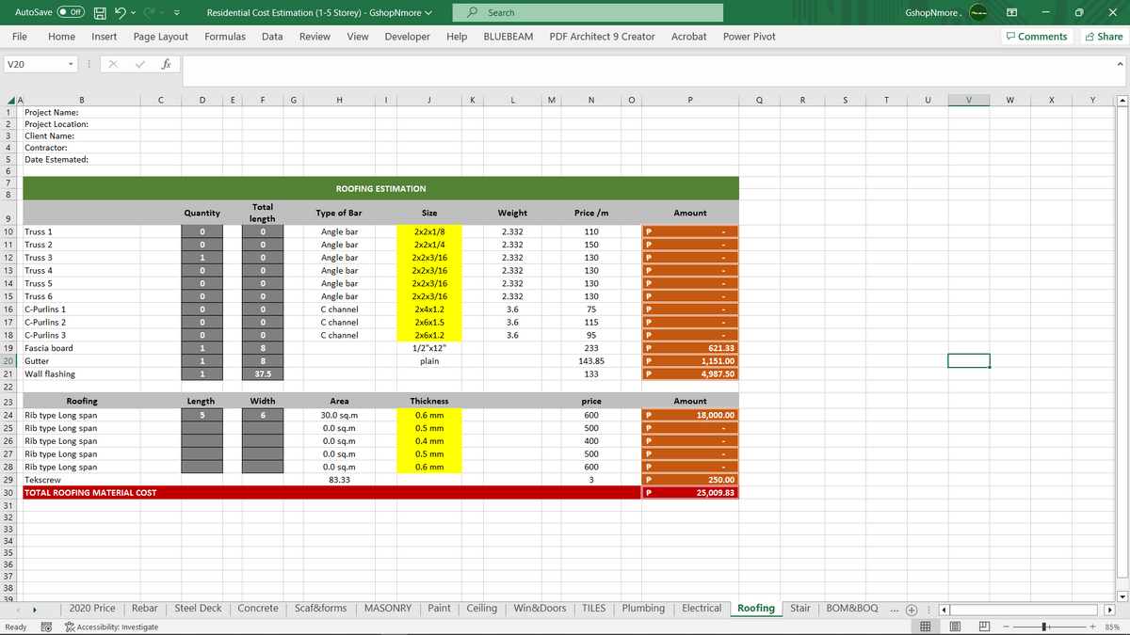Switch to the Steel Deck sheet tab
The width and height of the screenshot is (1130, 635).
coord(198,609)
